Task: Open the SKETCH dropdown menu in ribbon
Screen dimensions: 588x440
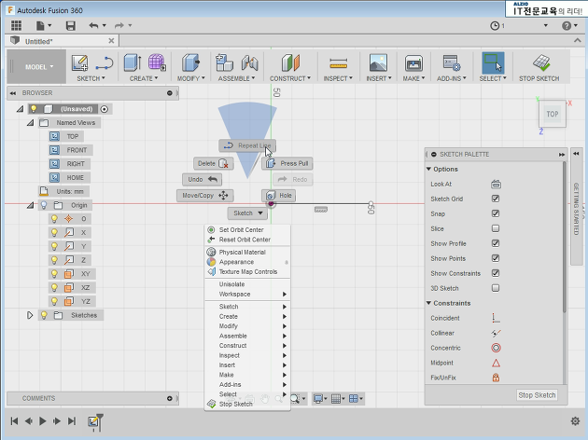Action: (x=91, y=78)
